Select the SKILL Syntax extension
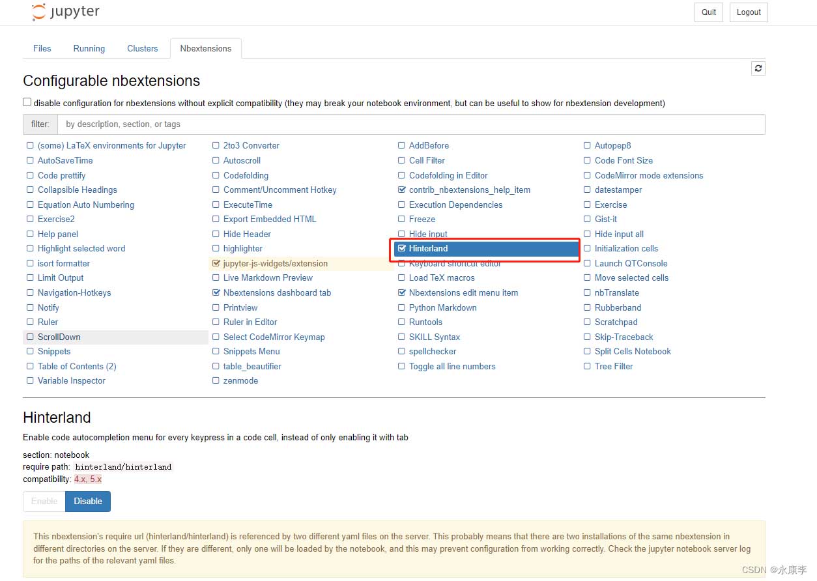Viewport: 817px width, 581px height. point(434,337)
